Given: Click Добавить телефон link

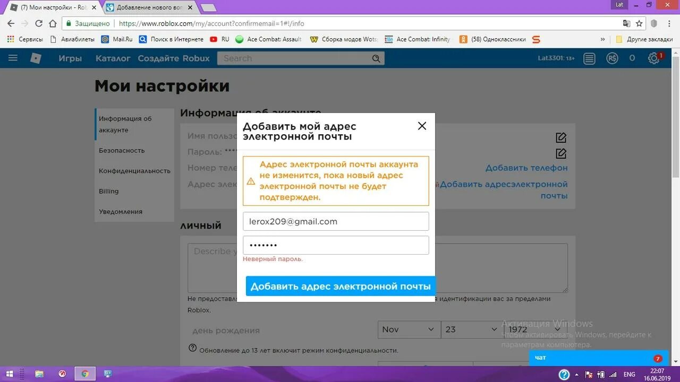Looking at the screenshot, I should point(526,168).
